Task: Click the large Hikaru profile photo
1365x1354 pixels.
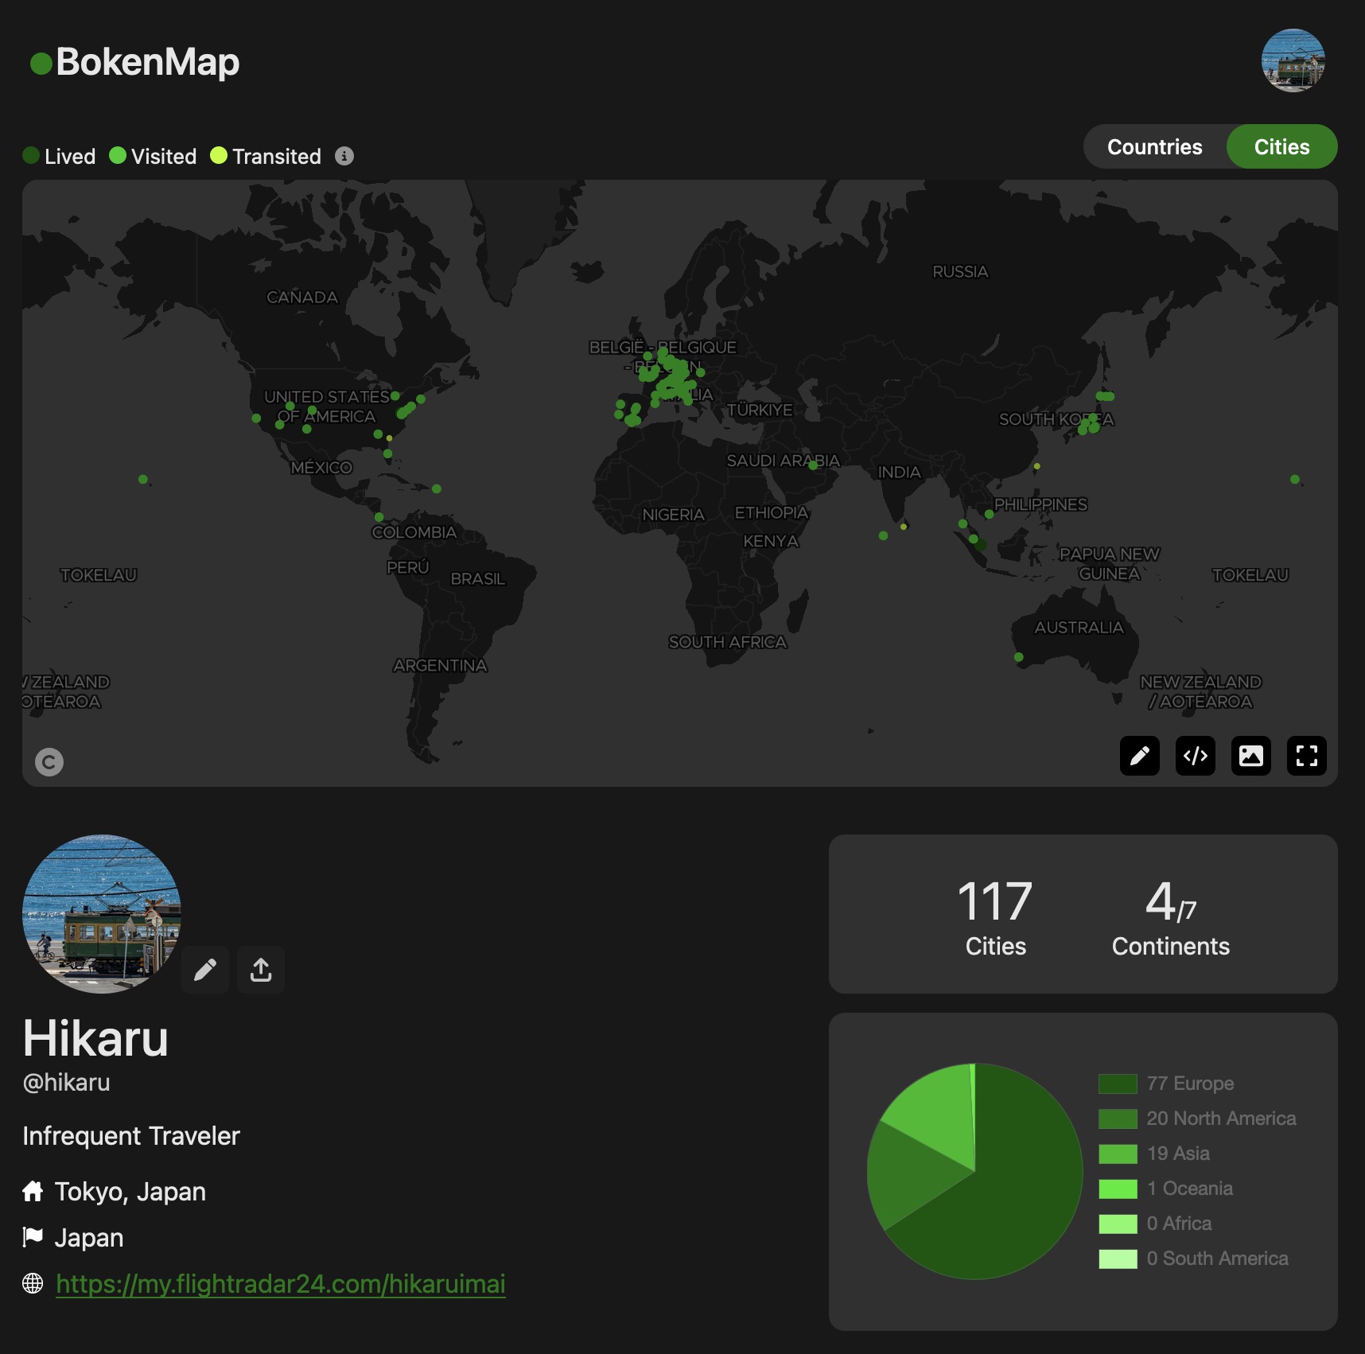Action: coord(102,913)
